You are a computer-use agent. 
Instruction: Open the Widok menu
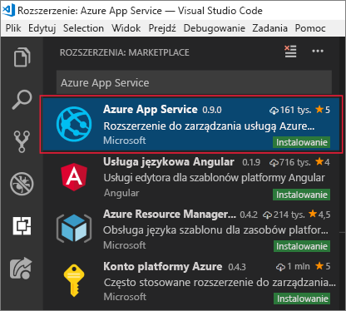[126, 28]
